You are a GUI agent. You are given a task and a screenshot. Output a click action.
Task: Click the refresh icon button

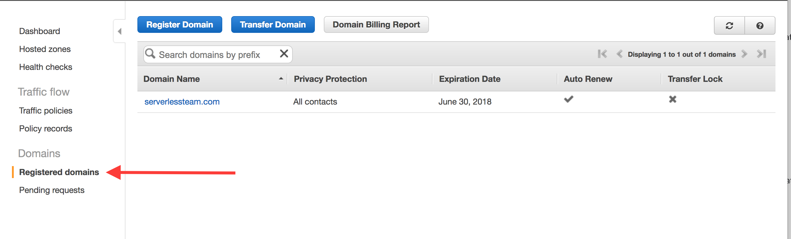[x=729, y=26]
